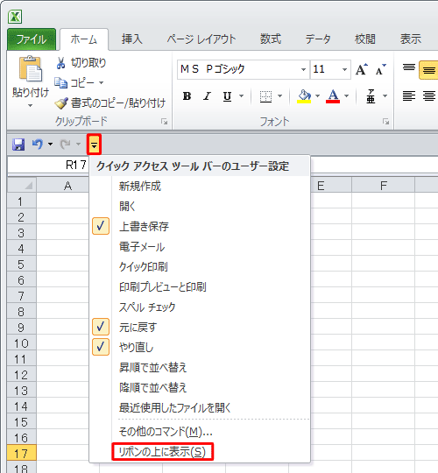Image resolution: width=438 pixels, height=473 pixels.
Task: Click the Undo arrow icon
Action: [38, 145]
